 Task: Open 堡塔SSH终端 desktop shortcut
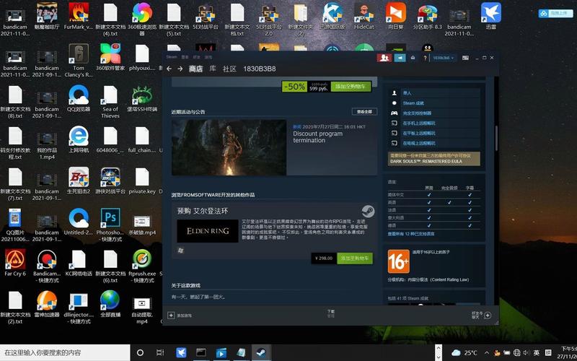click(x=142, y=98)
